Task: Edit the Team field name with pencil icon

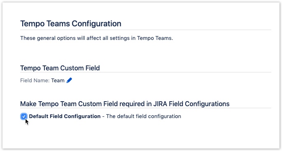Action: click(x=69, y=80)
